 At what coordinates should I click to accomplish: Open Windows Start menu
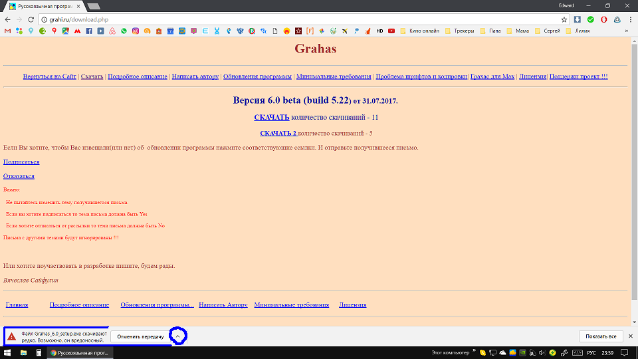[x=7, y=353]
